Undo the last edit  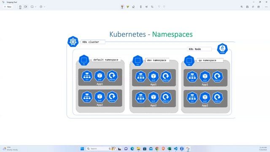[159, 7]
